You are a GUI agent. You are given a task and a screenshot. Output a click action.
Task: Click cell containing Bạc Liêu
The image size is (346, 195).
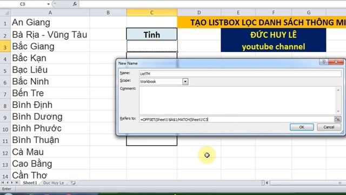[x=50, y=70]
